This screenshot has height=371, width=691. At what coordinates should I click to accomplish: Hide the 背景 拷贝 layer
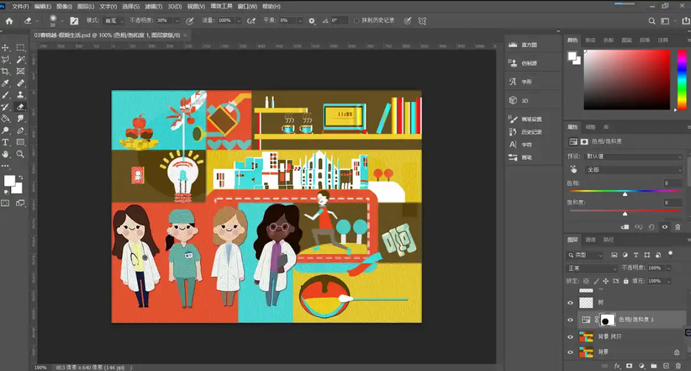(x=570, y=337)
